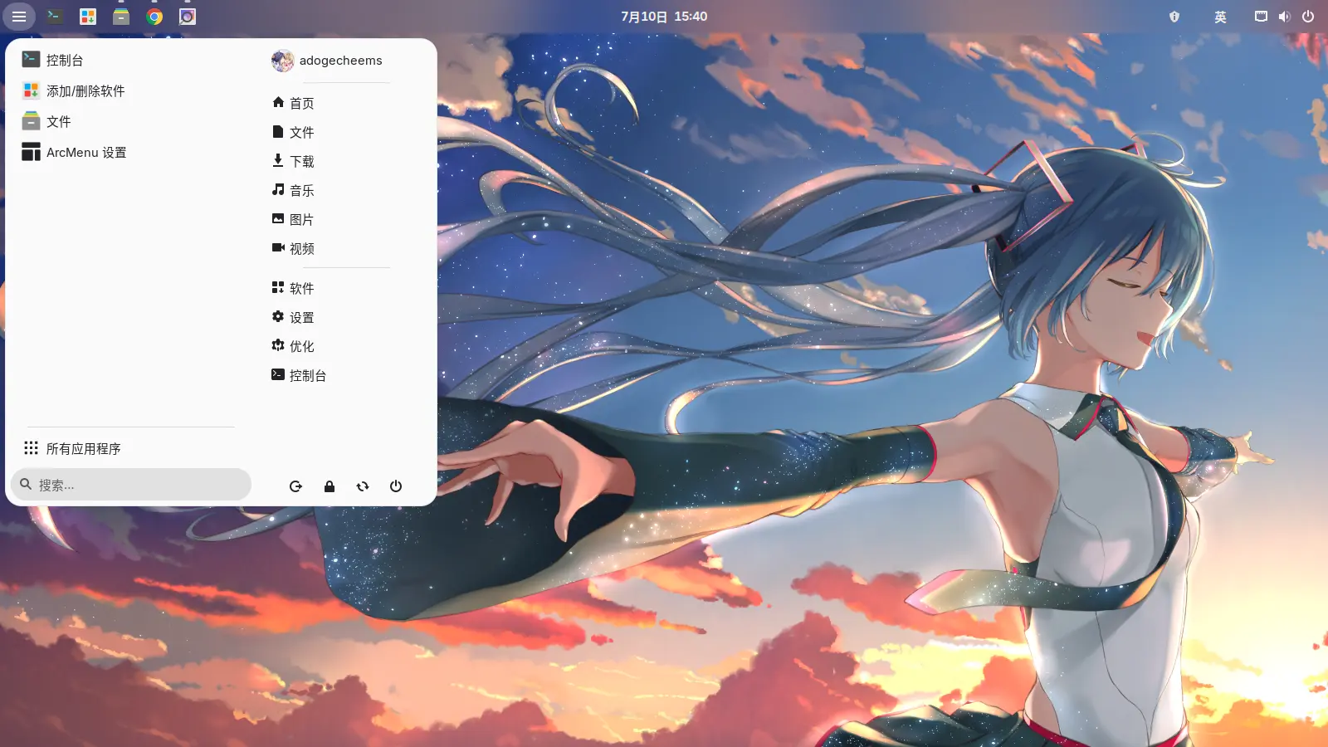Viewport: 1328px width, 747px height.
Task: Open network status icon
Action: (x=1261, y=17)
